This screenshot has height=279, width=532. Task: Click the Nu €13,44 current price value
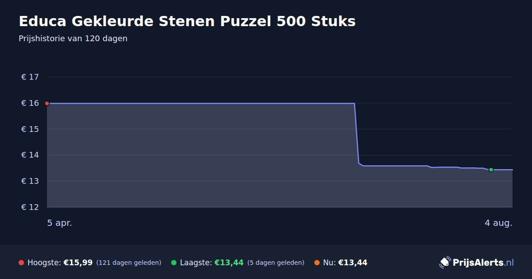pos(353,263)
